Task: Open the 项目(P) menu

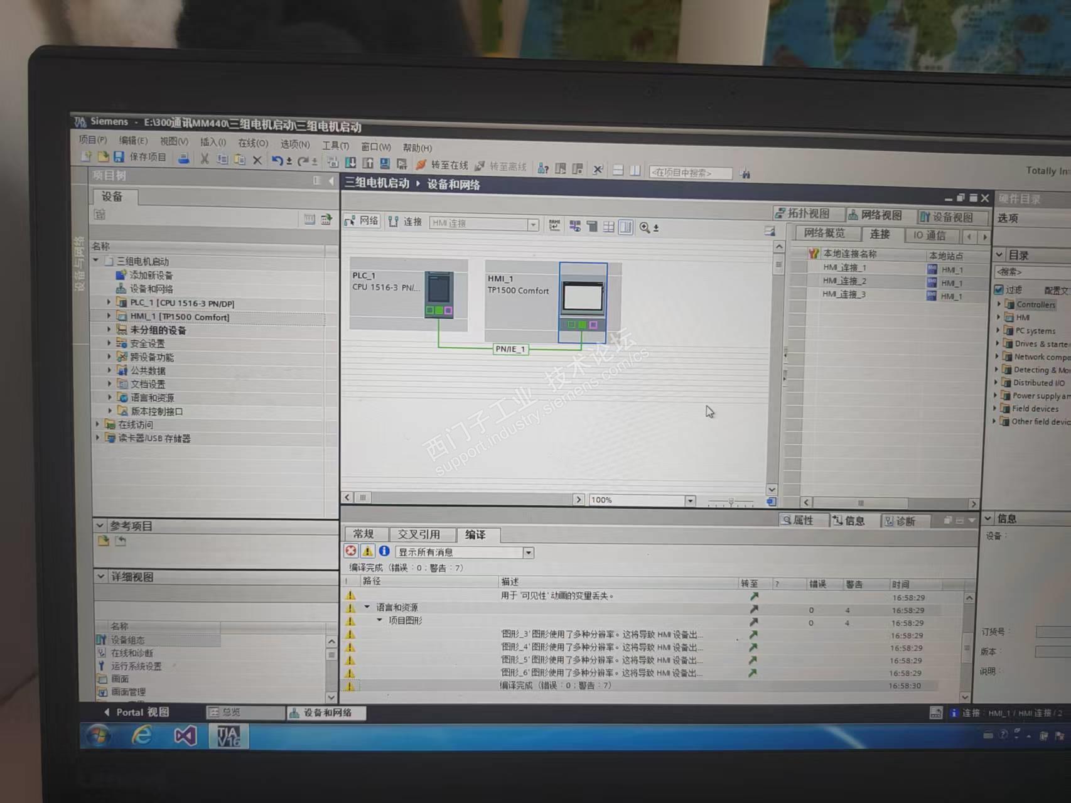Action: pos(93,139)
